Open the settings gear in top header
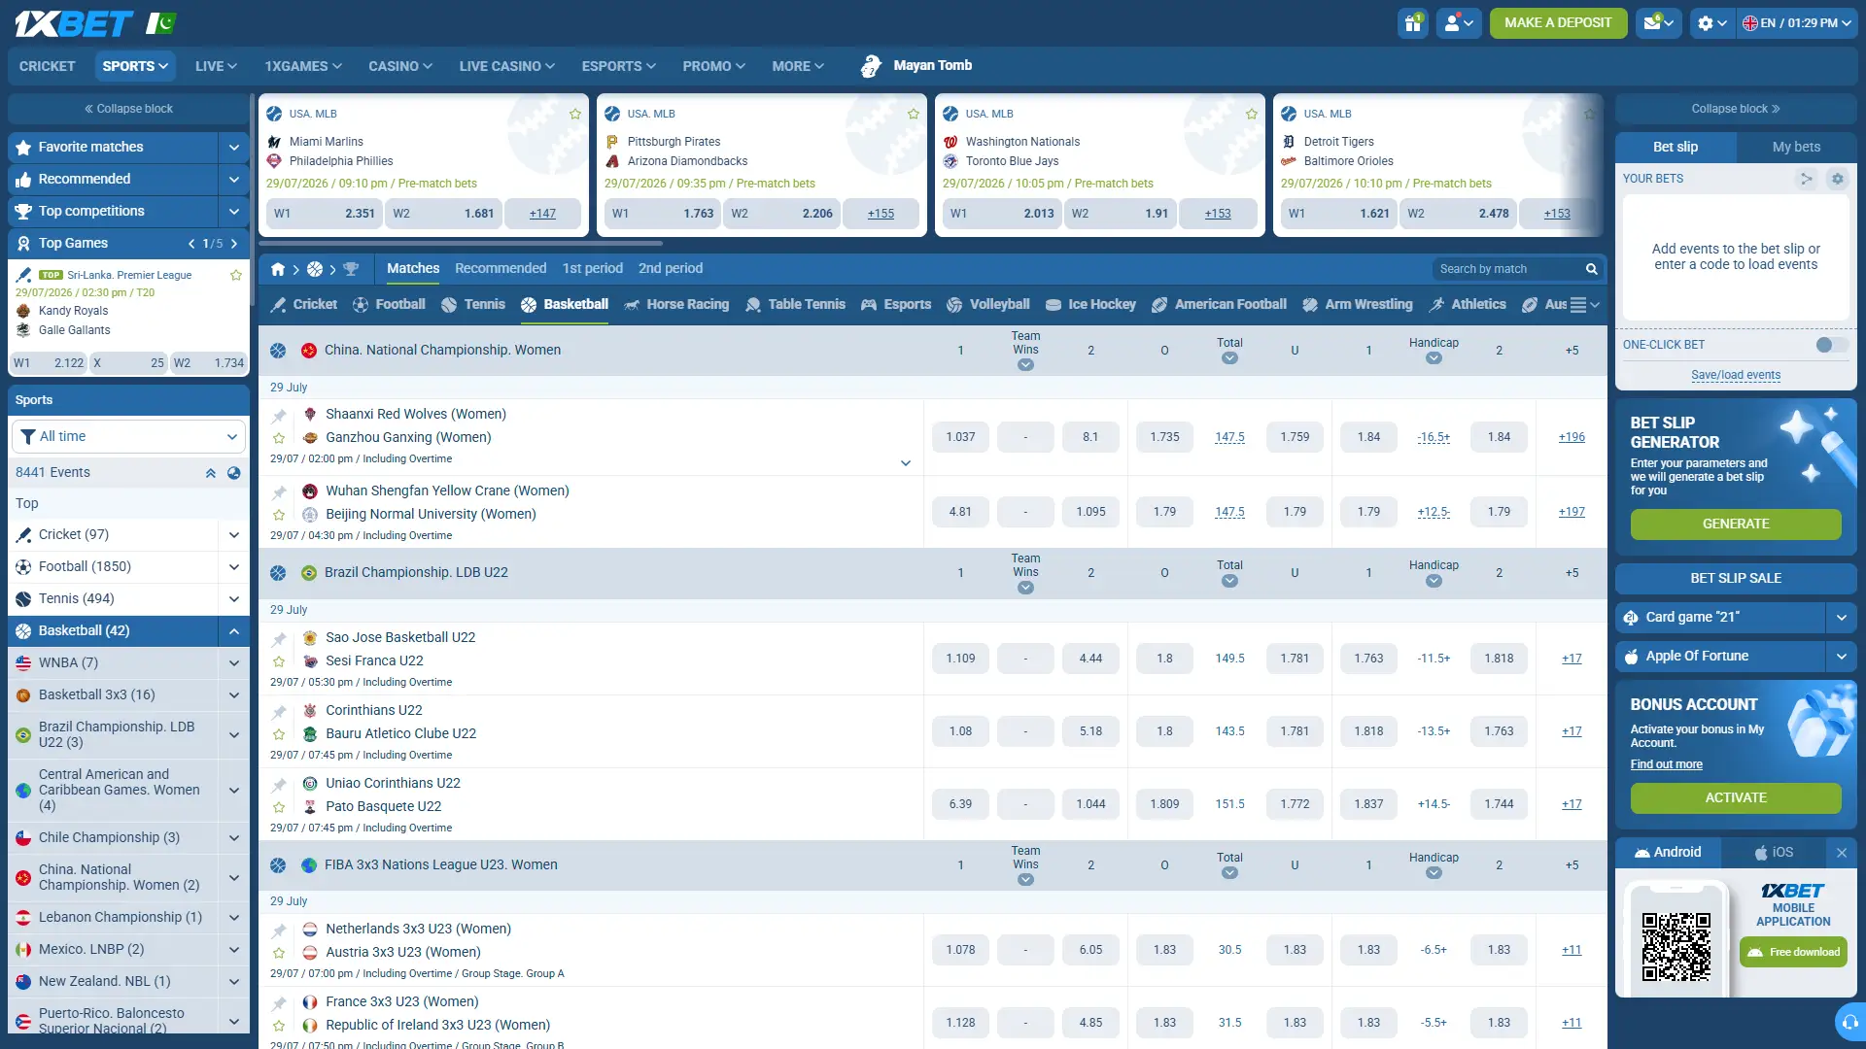The height and width of the screenshot is (1049, 1866). (x=1712, y=23)
